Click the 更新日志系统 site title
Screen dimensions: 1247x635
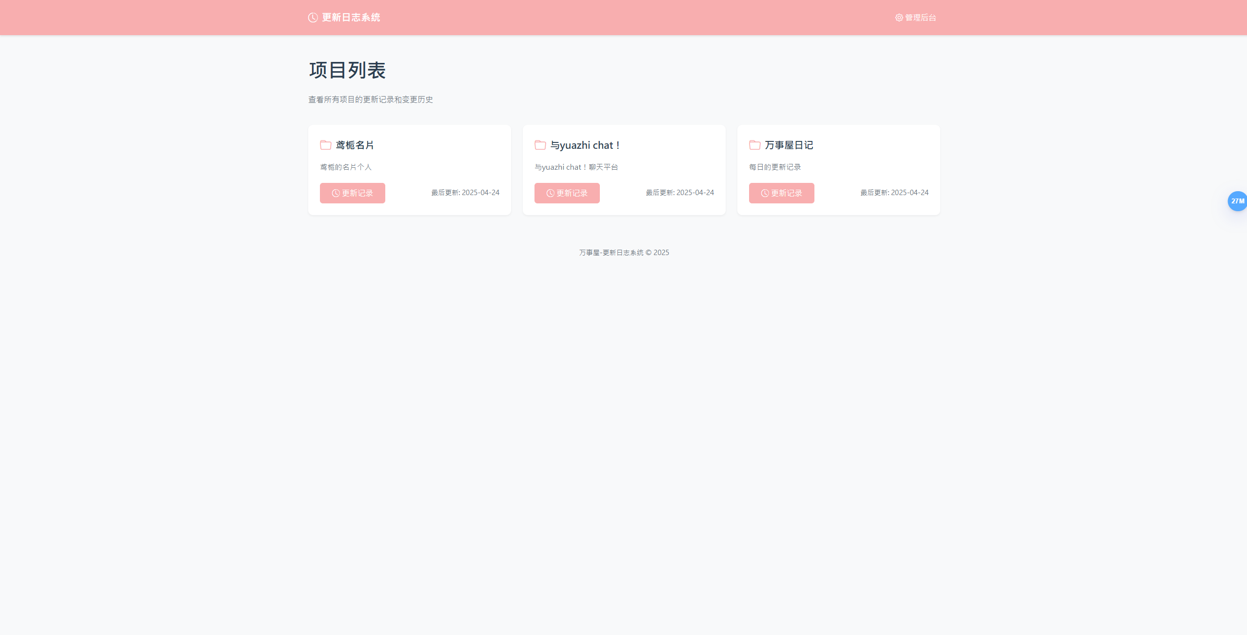[x=351, y=18]
